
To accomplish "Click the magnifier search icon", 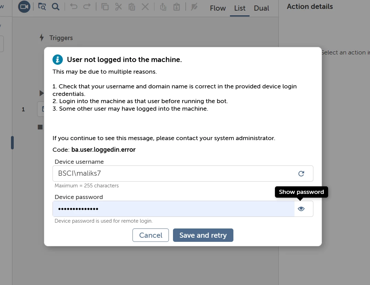I will [56, 7].
